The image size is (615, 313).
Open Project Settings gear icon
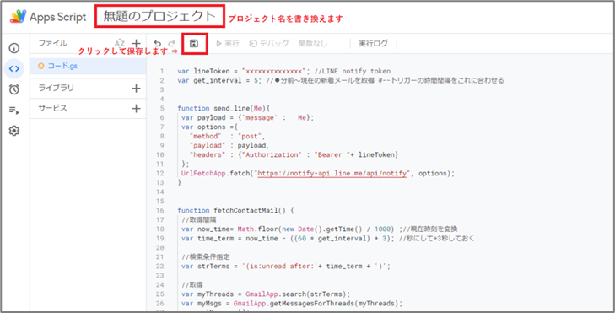click(14, 131)
